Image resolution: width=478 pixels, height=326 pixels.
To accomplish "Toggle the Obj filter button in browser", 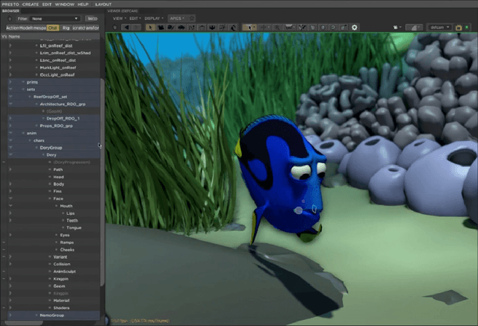I will [x=52, y=28].
